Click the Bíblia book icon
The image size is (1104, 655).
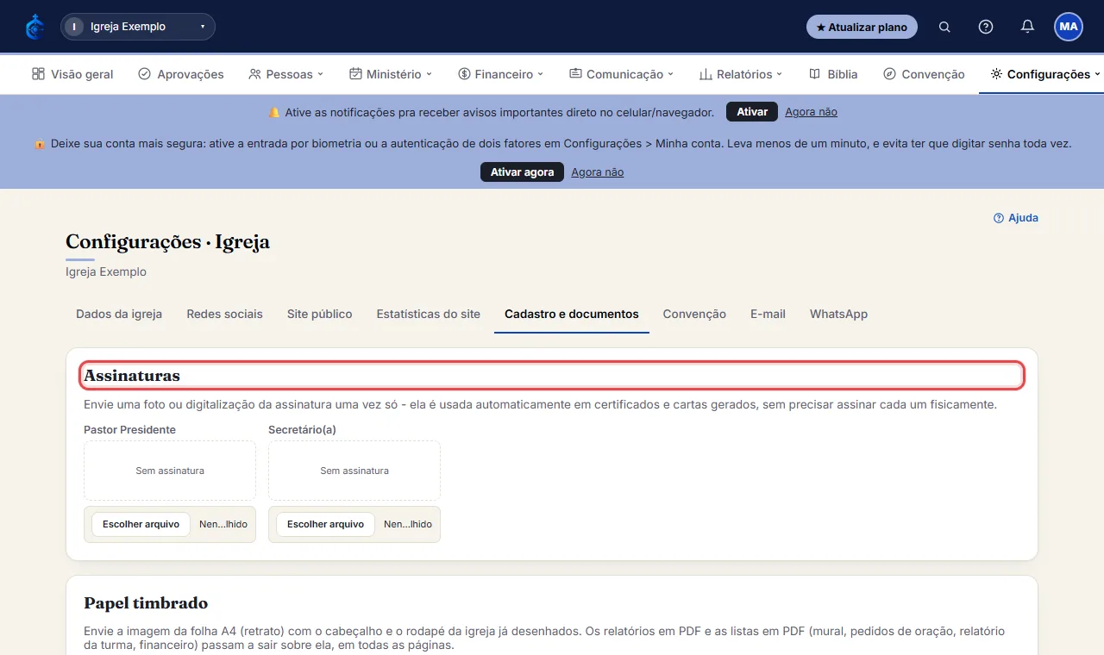(814, 74)
